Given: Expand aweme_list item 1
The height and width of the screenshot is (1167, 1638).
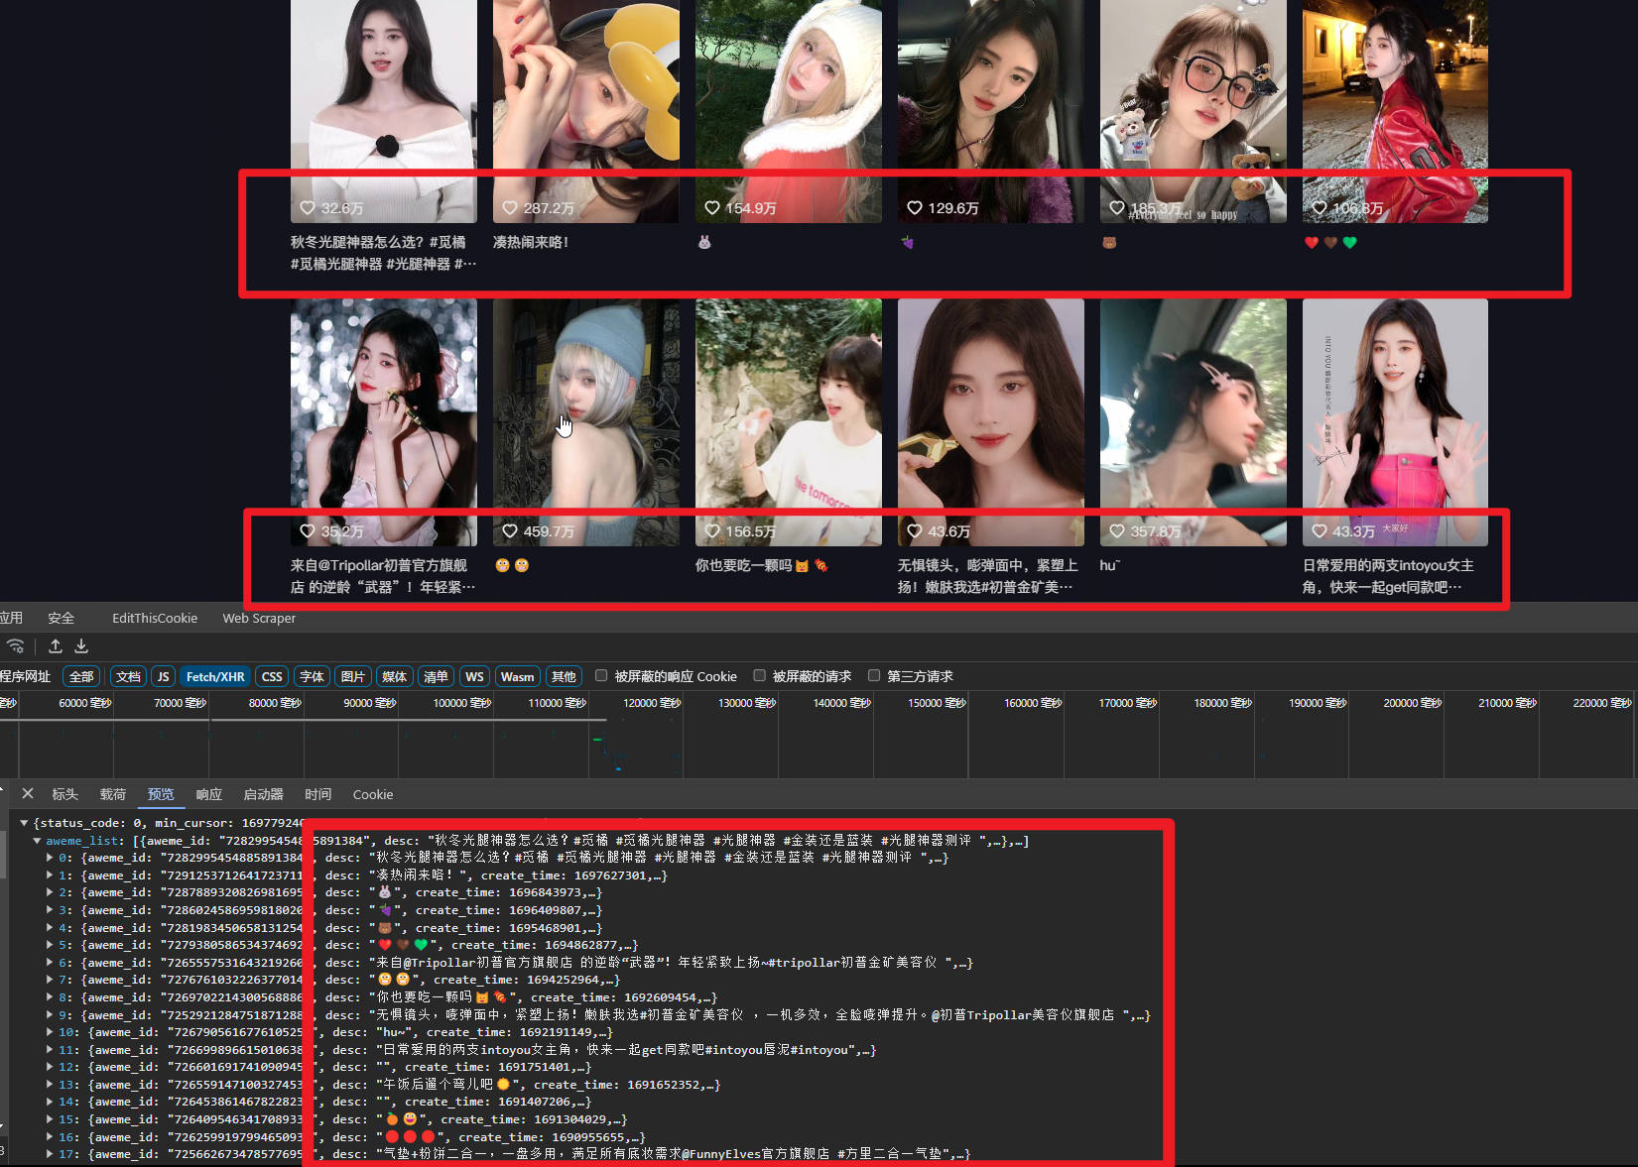Looking at the screenshot, I should coord(50,875).
